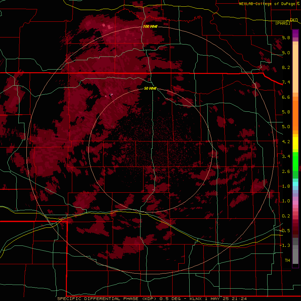Click the KLNX 1 MAY 25 21:24 timestamp

click(x=218, y=299)
